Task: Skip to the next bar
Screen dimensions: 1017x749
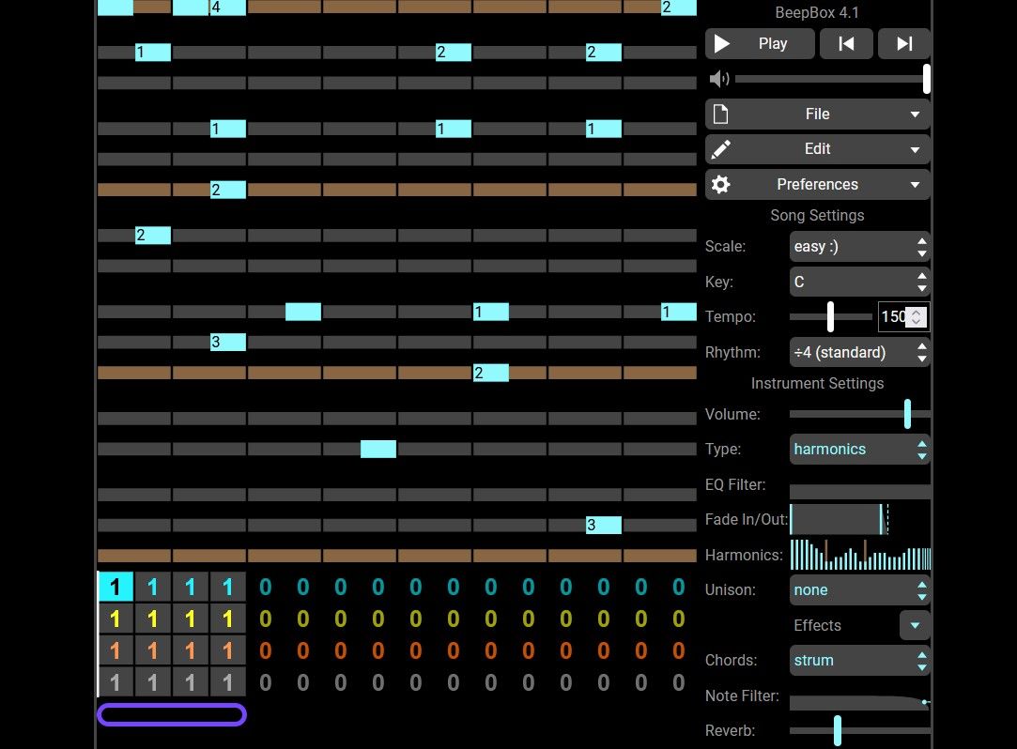Action: tap(904, 44)
